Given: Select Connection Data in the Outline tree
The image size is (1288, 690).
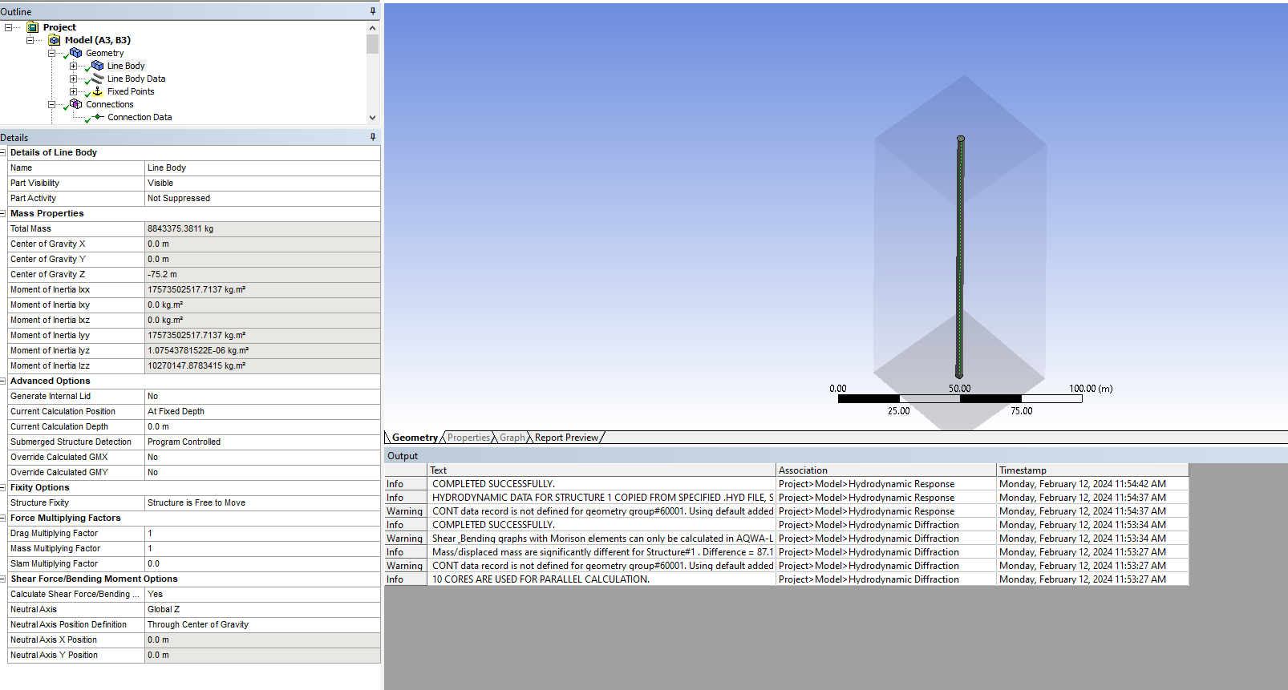Looking at the screenshot, I should click(140, 117).
